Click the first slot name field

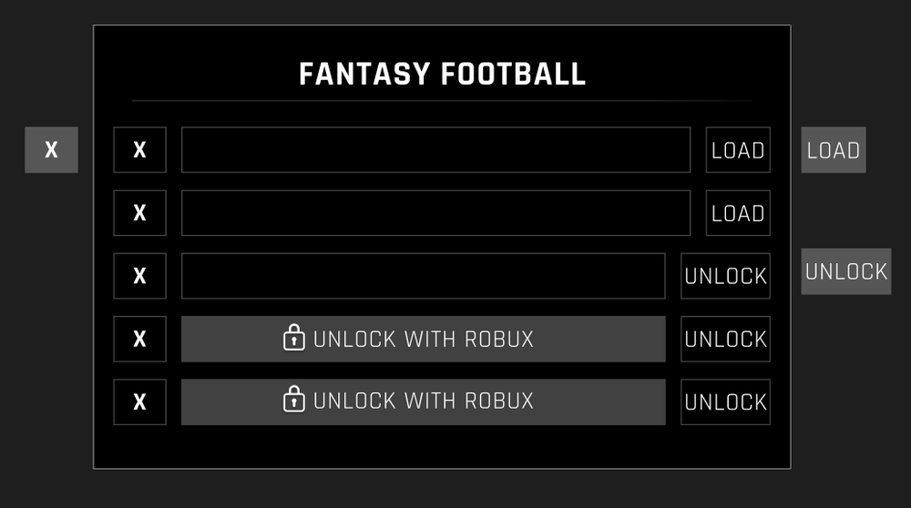click(x=435, y=150)
